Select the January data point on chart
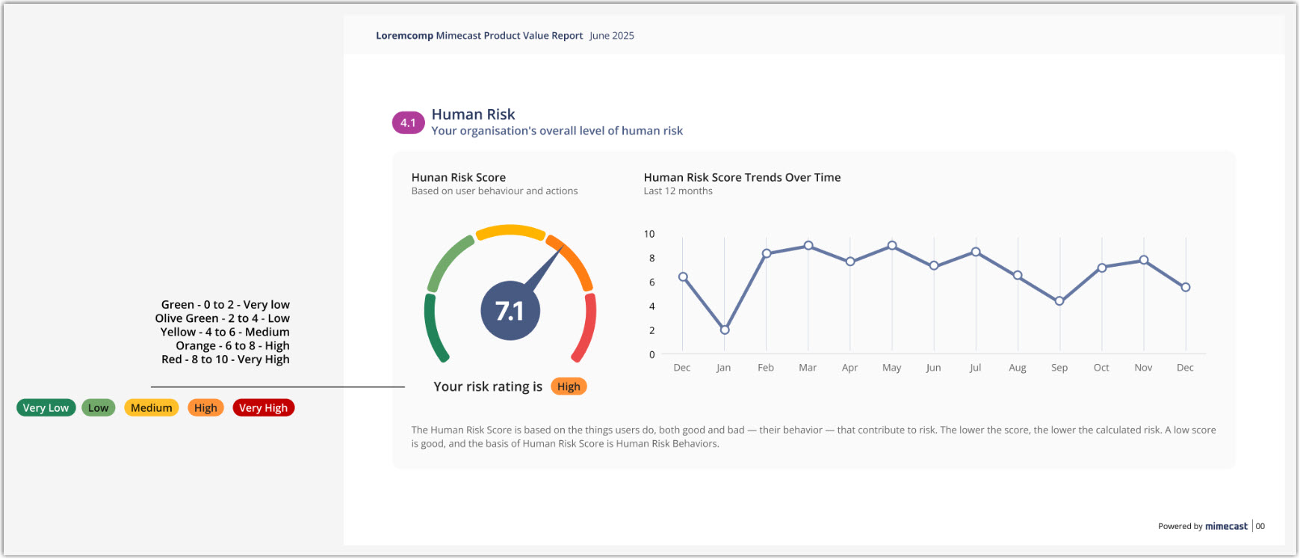This screenshot has height=559, width=1300. click(x=724, y=330)
